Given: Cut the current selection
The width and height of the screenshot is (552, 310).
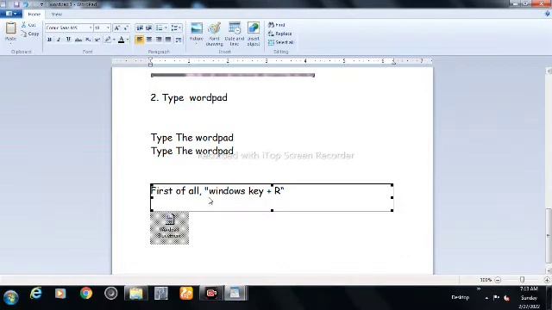Looking at the screenshot, I should (x=28, y=25).
